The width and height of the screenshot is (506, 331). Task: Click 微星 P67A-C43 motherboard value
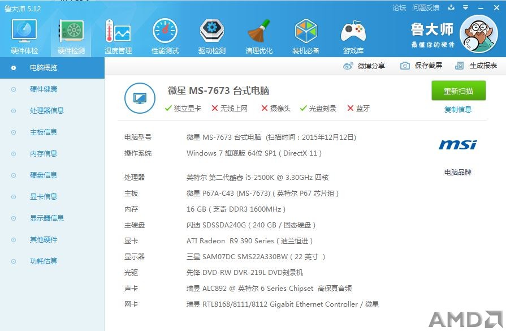tap(263, 193)
